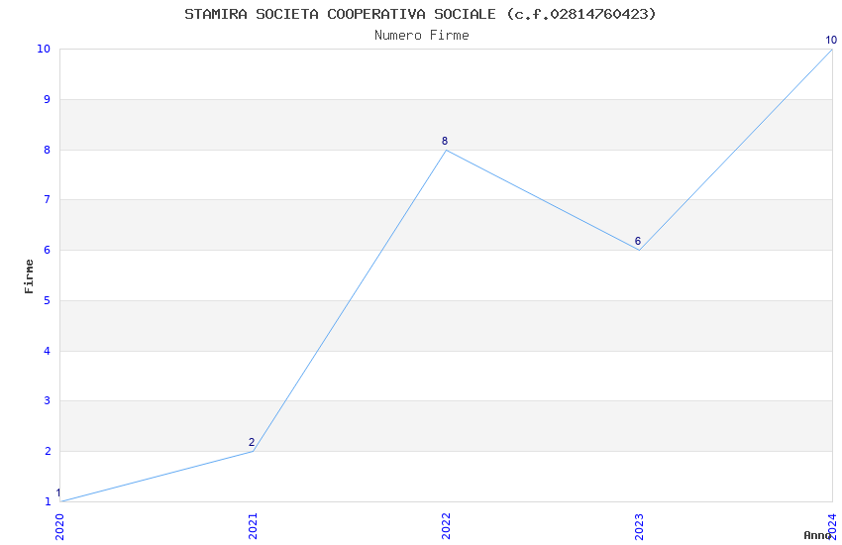This screenshot has width=842, height=545.
Task: Click the y-axis tick label 3
Action: [48, 400]
